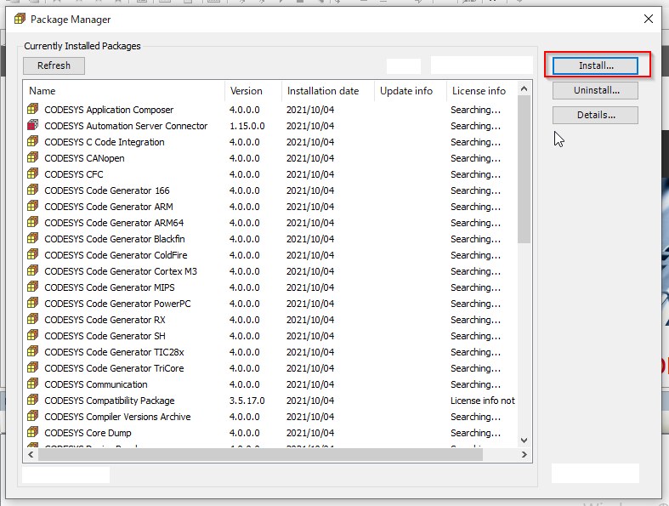Click the Code Generator ARM package icon

(x=33, y=206)
